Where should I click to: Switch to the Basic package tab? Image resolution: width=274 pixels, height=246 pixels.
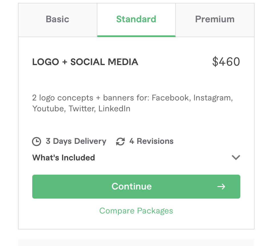tap(58, 19)
